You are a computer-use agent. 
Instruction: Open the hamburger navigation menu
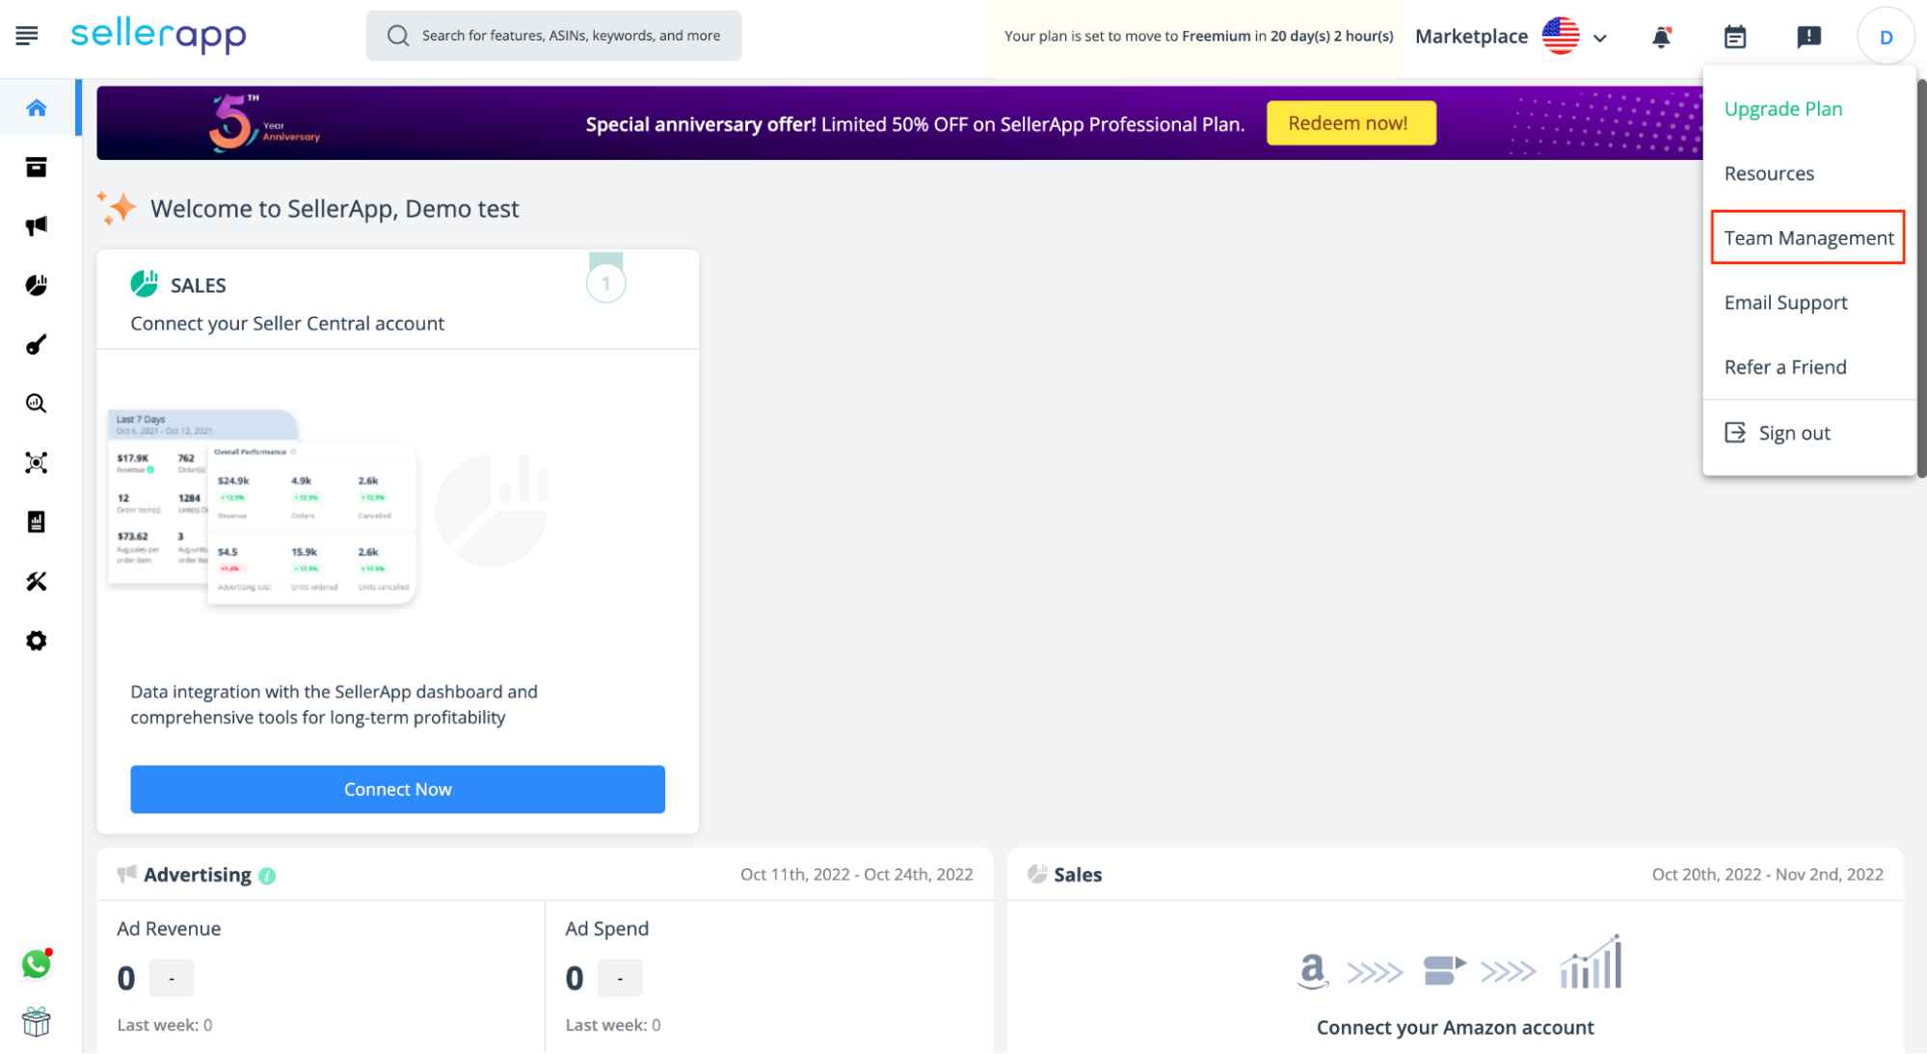pos(27,36)
